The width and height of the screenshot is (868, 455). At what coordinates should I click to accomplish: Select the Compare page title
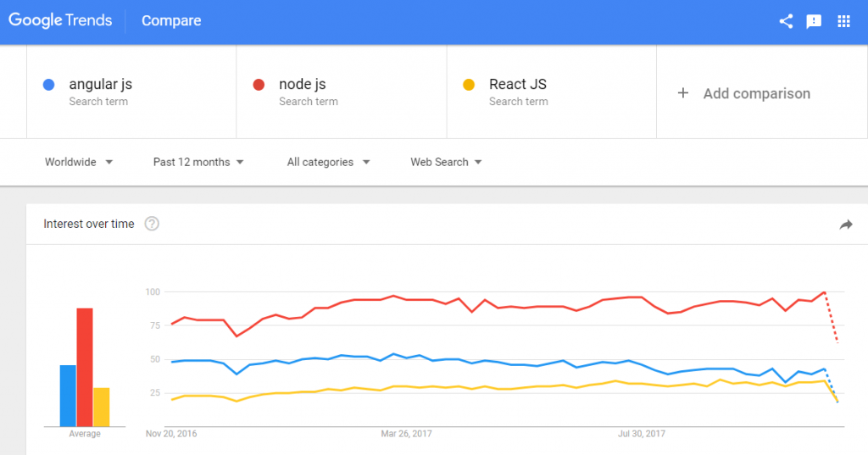pyautogui.click(x=171, y=21)
